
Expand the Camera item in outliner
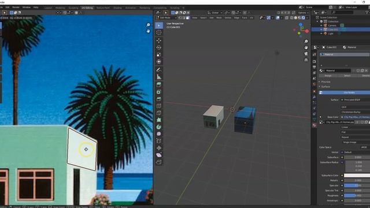coord(321,25)
